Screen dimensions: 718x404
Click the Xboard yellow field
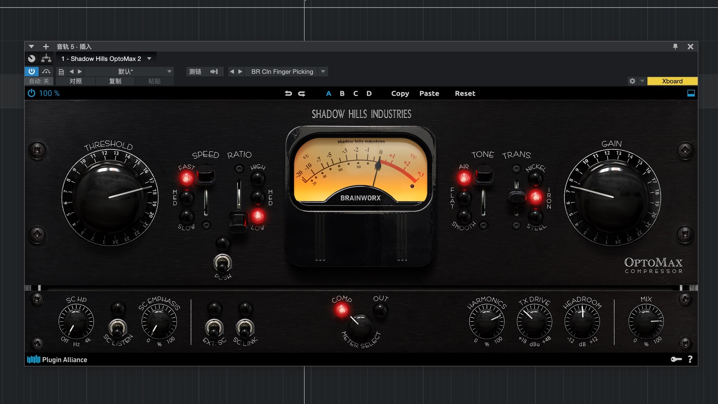672,81
